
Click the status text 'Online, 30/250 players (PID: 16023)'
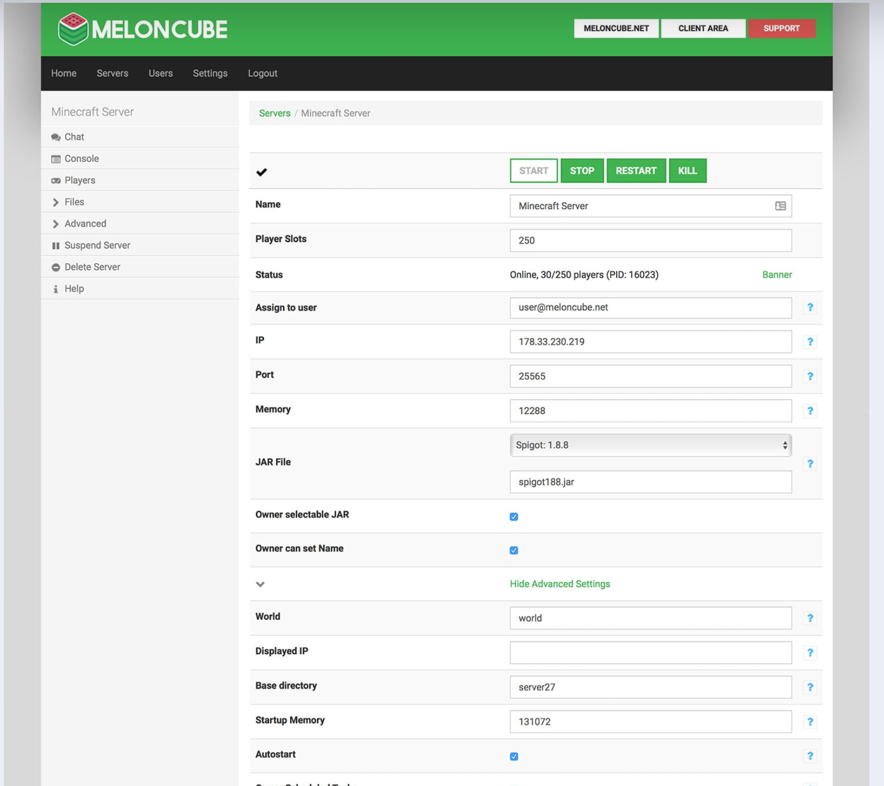584,275
